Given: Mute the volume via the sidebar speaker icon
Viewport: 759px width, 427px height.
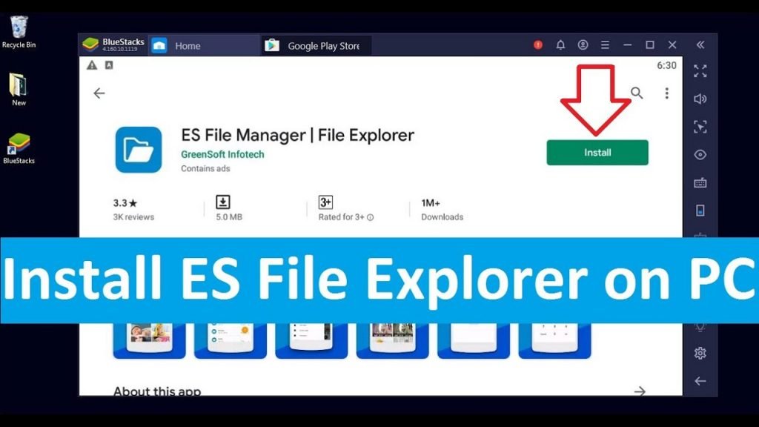Looking at the screenshot, I should [700, 99].
